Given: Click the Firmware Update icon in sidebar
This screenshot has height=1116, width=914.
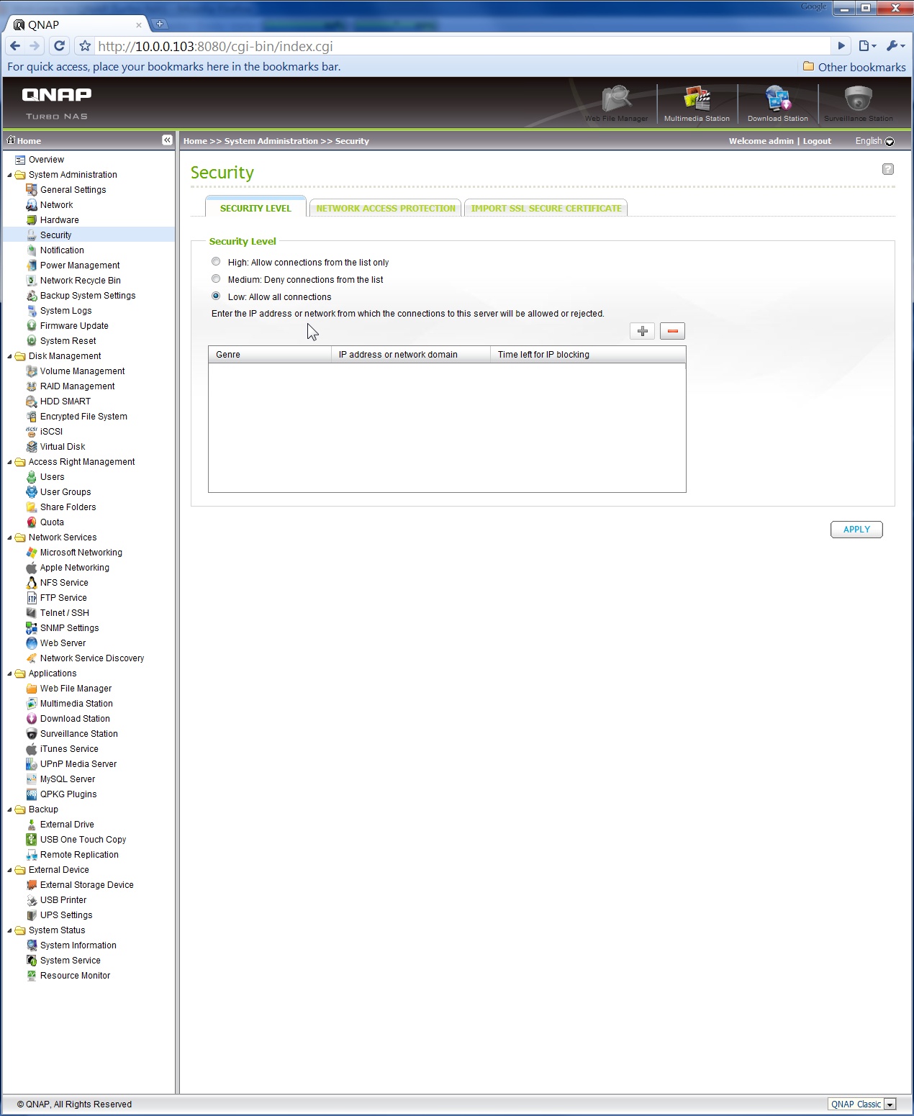Looking at the screenshot, I should tap(32, 326).
